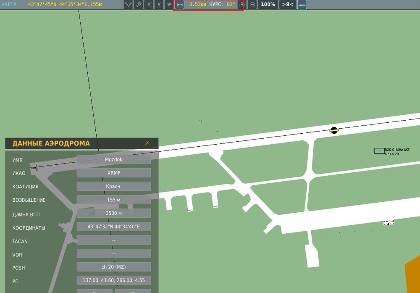Click the ДЛИНА ВПП value 3530 м
Viewport: 420px width, 293px height.
point(113,213)
